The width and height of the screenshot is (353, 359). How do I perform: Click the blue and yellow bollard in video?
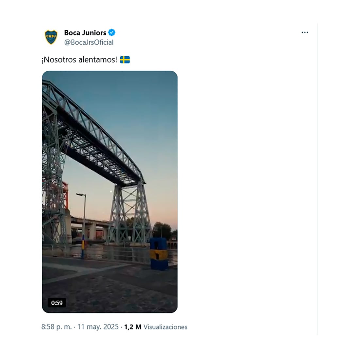(x=159, y=254)
